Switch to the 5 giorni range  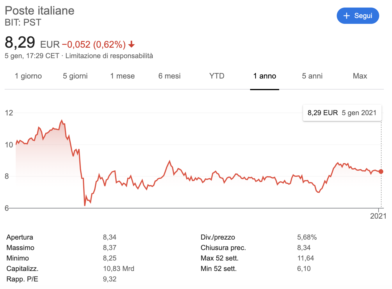click(75, 76)
